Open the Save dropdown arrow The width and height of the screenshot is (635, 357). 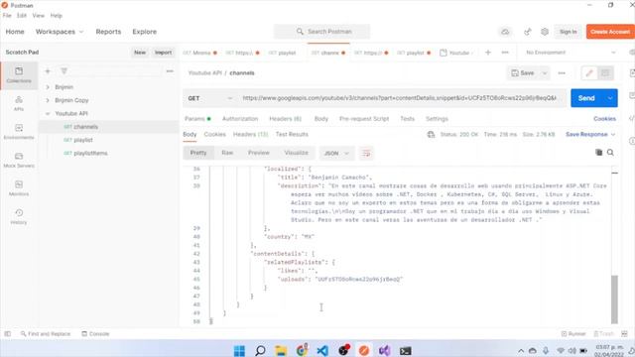pyautogui.click(x=545, y=73)
